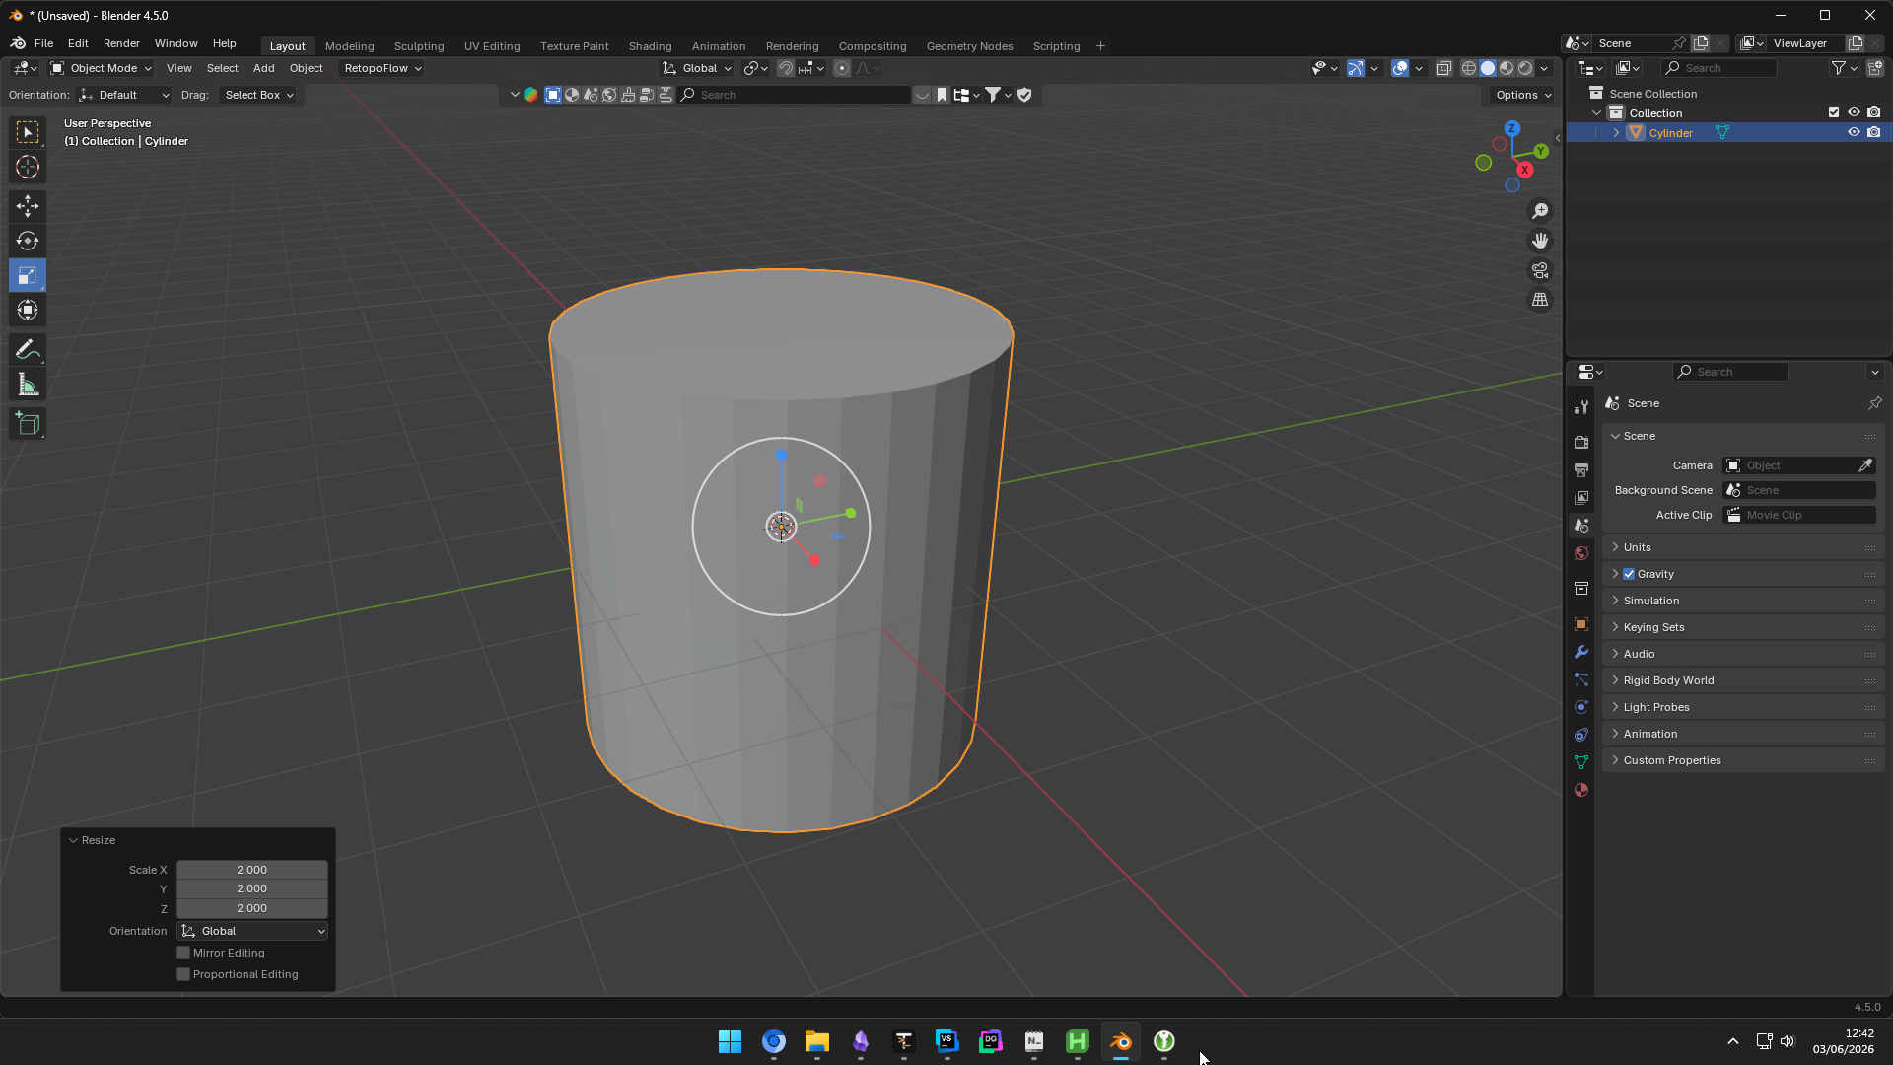Open the Global transform orientation dropdown
1893x1065 pixels.
coord(697,68)
